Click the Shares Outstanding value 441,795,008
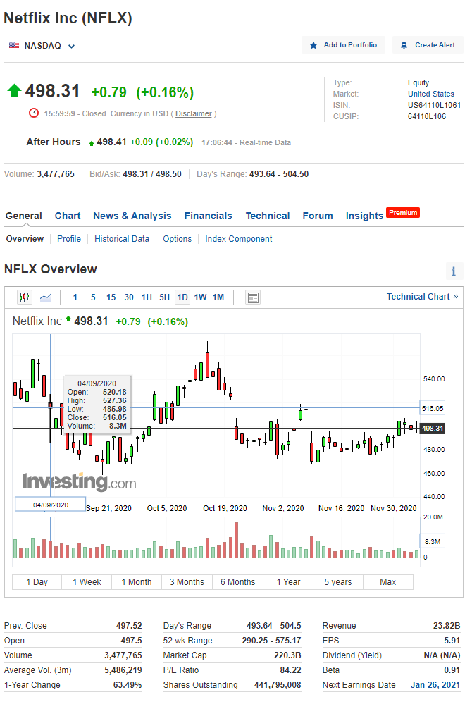Screen dimensions: 472x702 (x=278, y=685)
